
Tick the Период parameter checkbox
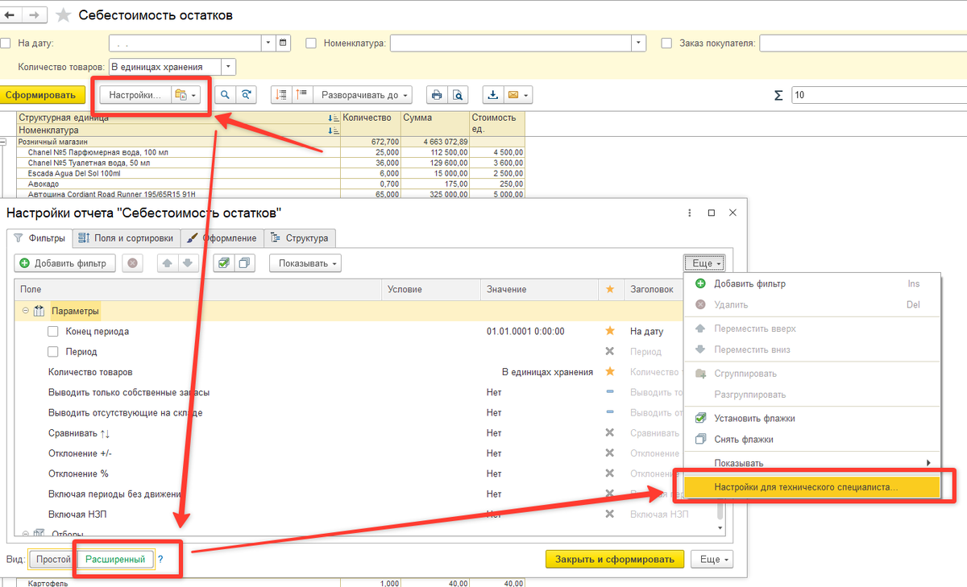point(53,352)
